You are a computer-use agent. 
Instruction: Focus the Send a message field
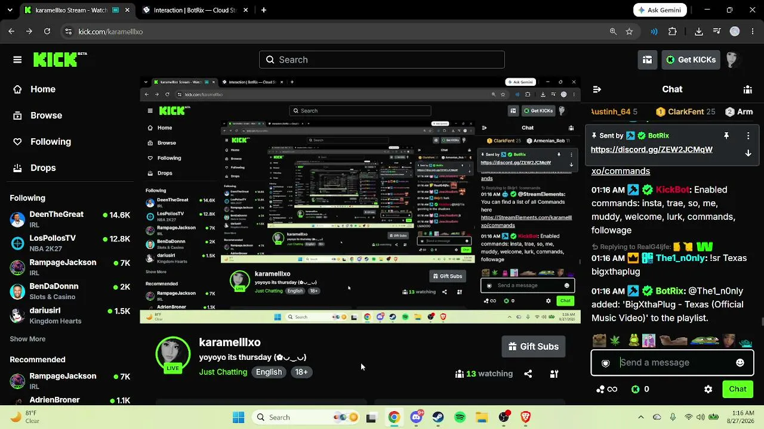672,363
